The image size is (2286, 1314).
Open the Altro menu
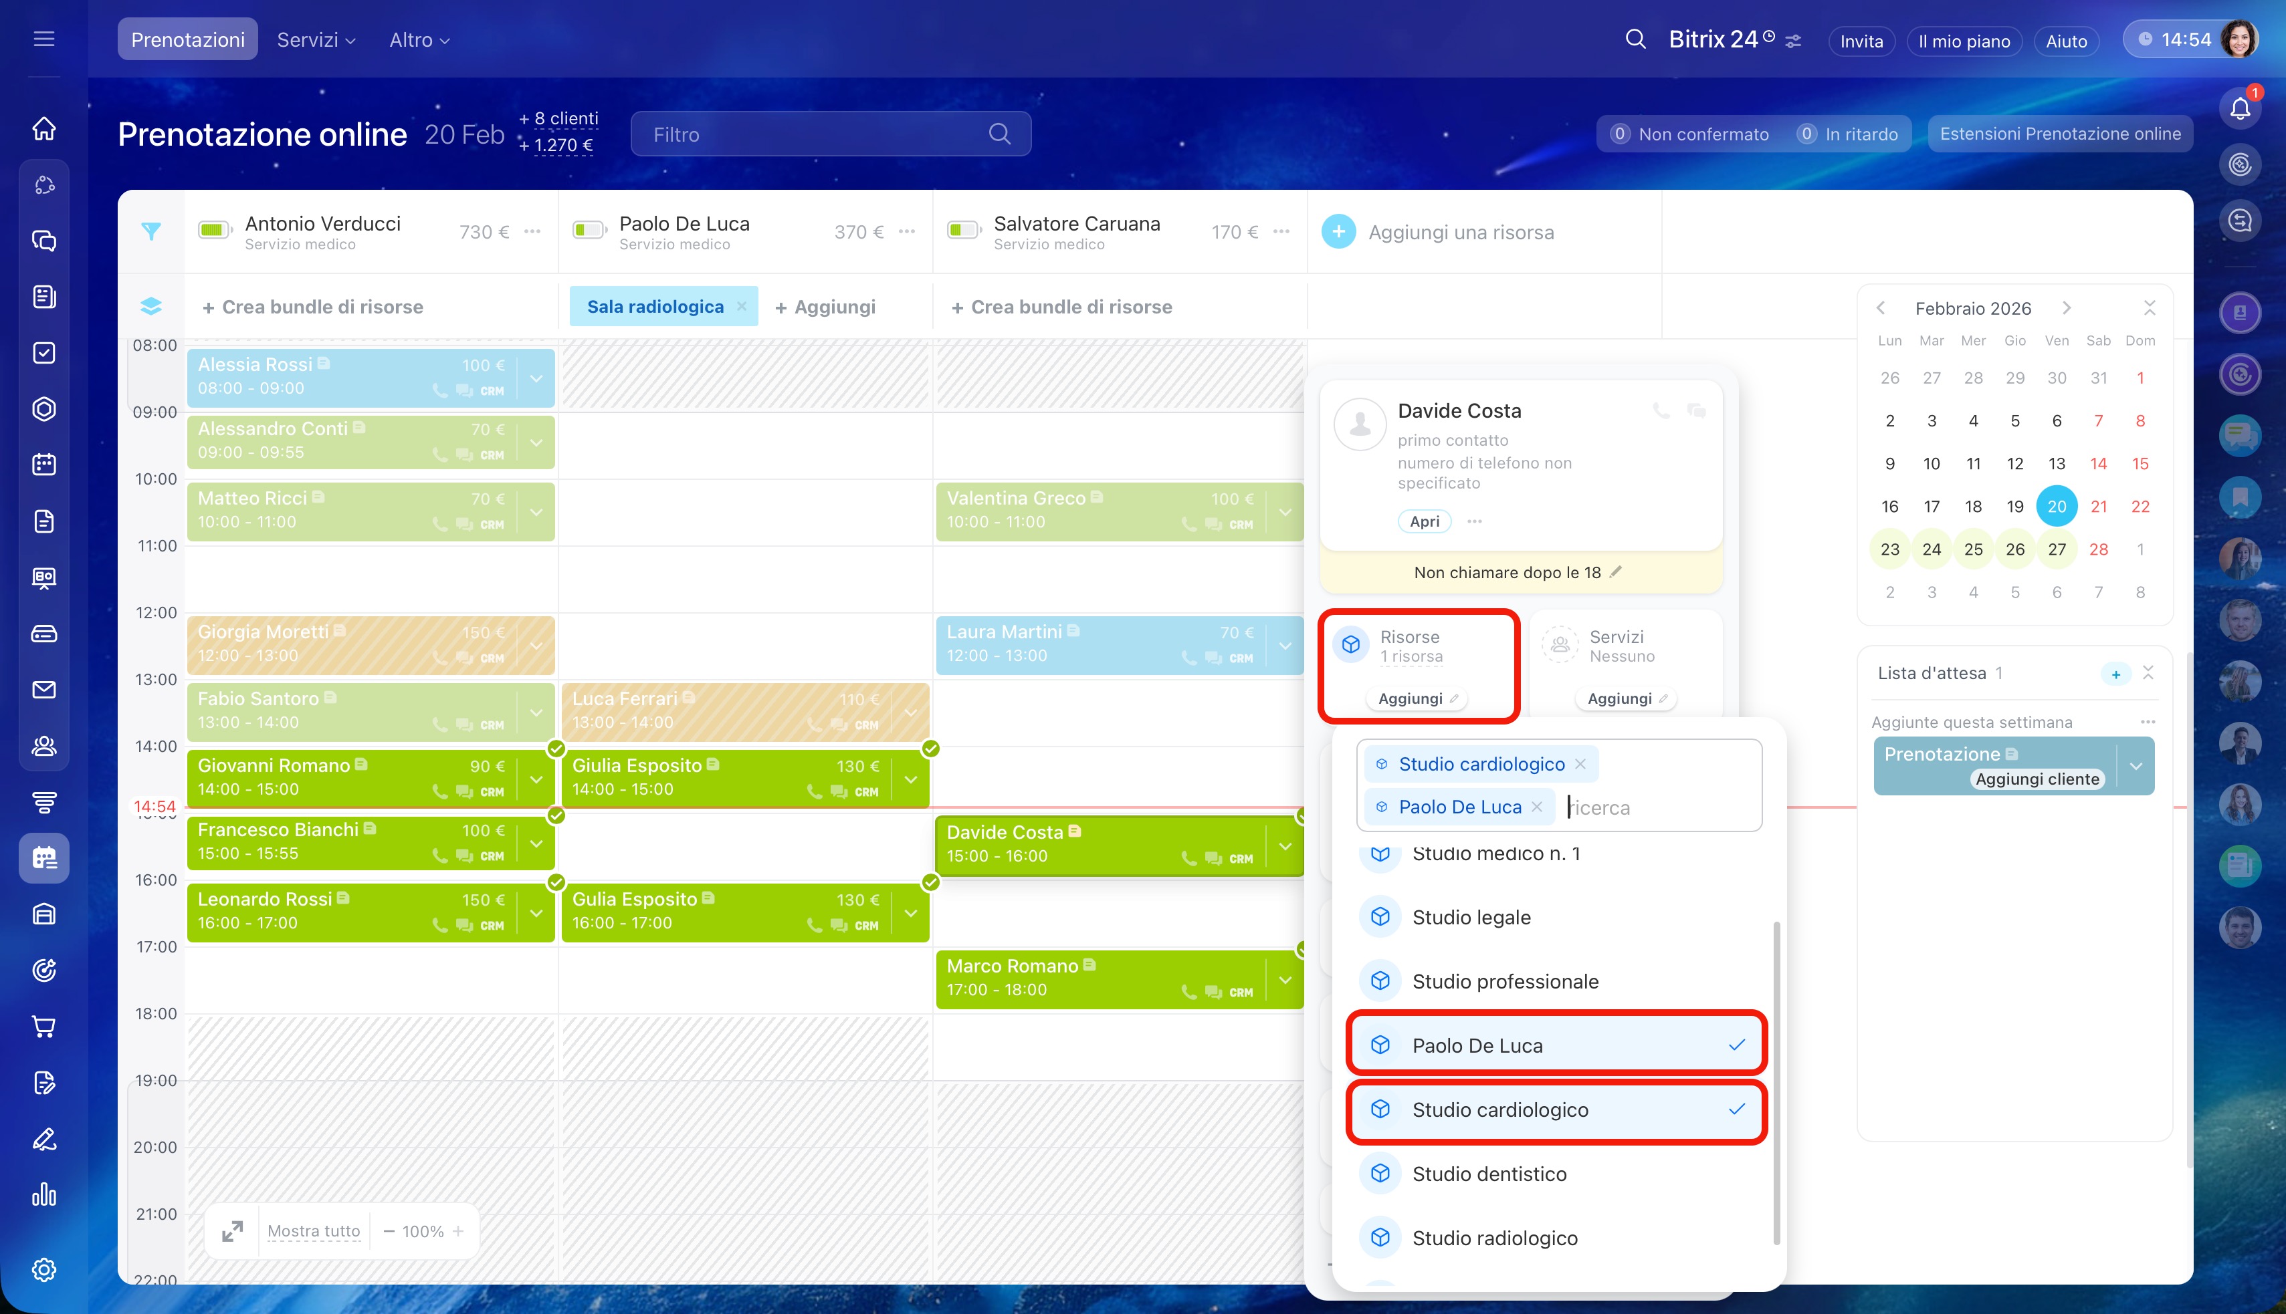coord(419,39)
